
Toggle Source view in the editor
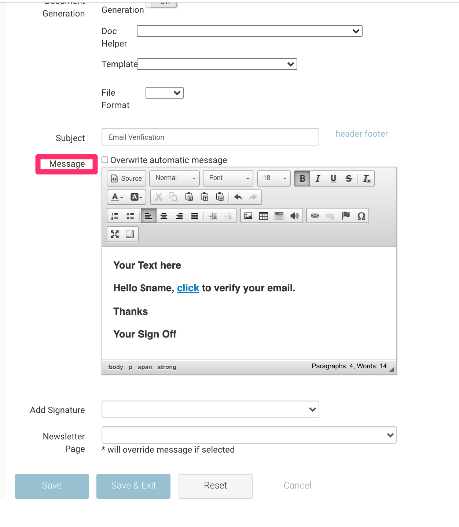coord(126,178)
